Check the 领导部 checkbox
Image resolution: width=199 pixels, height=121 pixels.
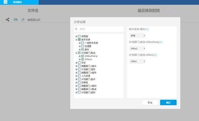tap(79, 36)
